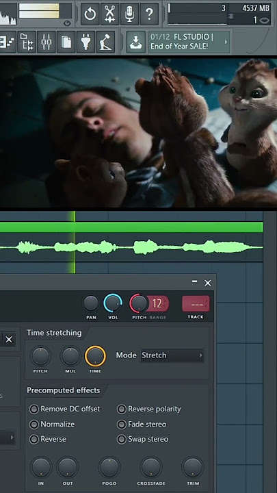Toggle the eye icon under the output meter
This screenshot has width=277, height=493.
[67, 23]
